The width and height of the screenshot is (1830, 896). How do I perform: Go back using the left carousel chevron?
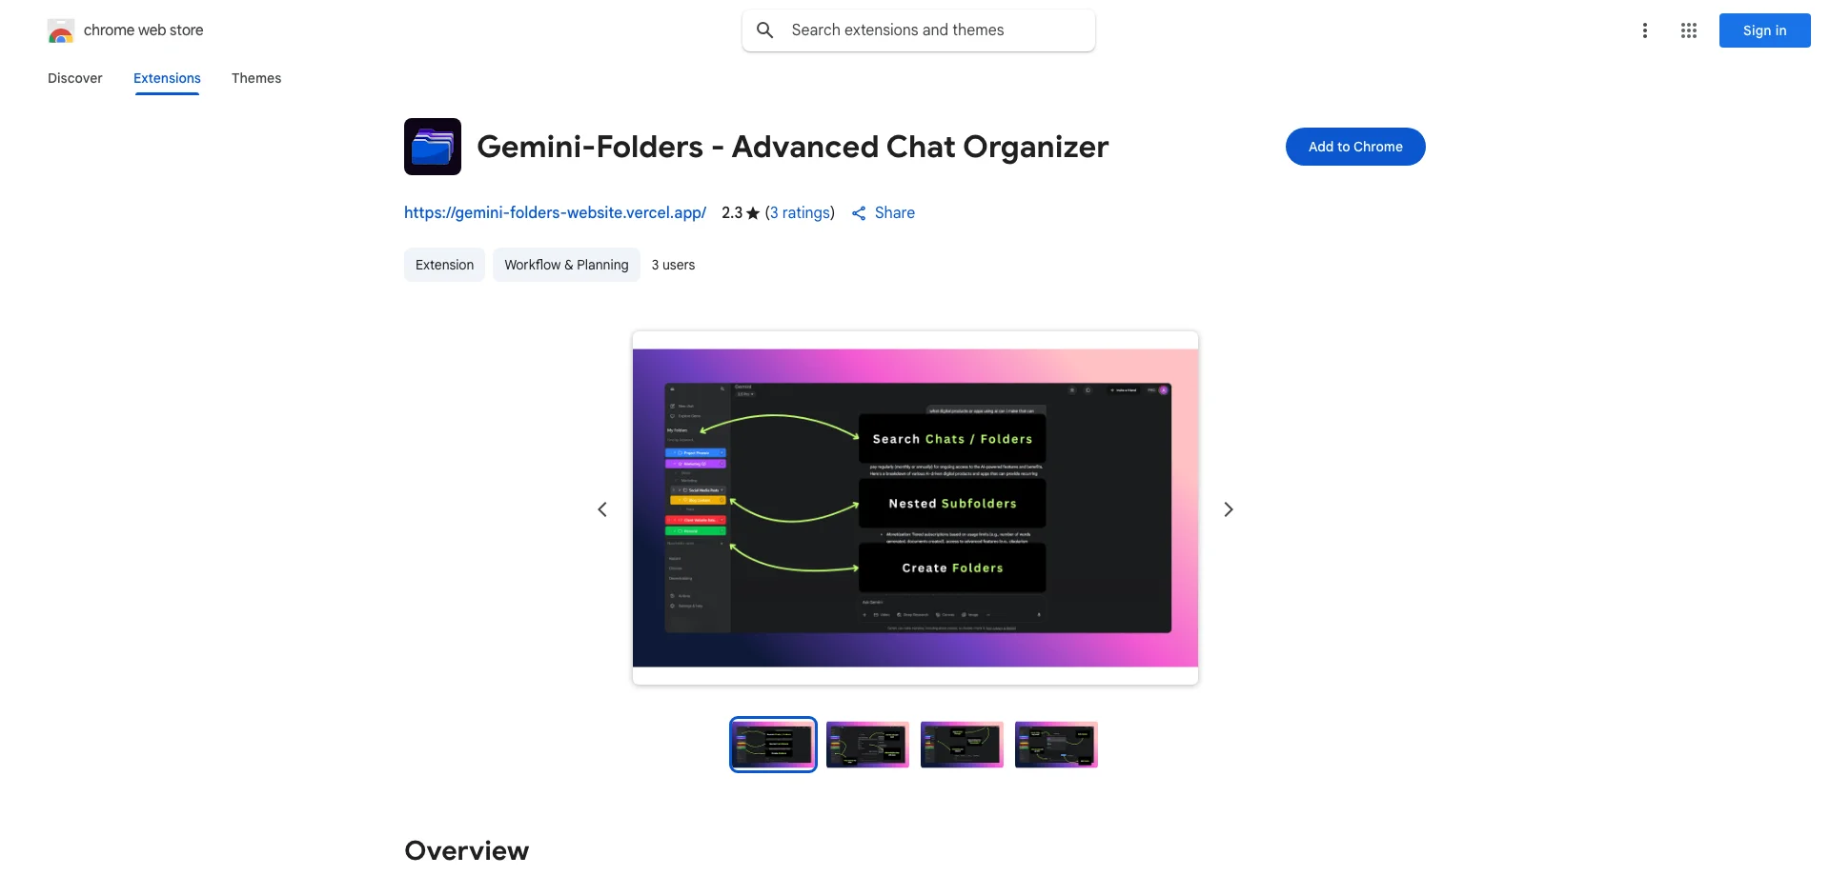point(601,509)
